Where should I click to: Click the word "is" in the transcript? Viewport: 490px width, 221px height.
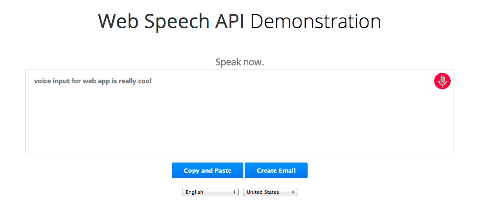click(114, 81)
